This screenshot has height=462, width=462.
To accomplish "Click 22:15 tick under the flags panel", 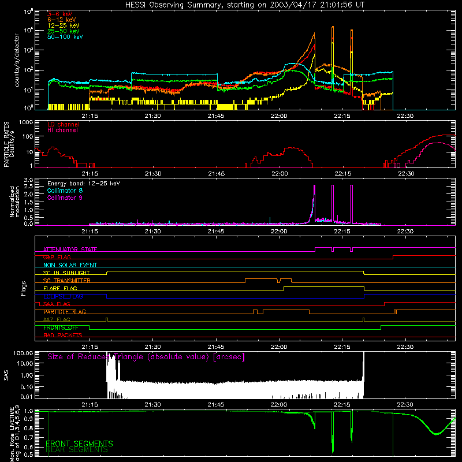I will [x=342, y=347].
